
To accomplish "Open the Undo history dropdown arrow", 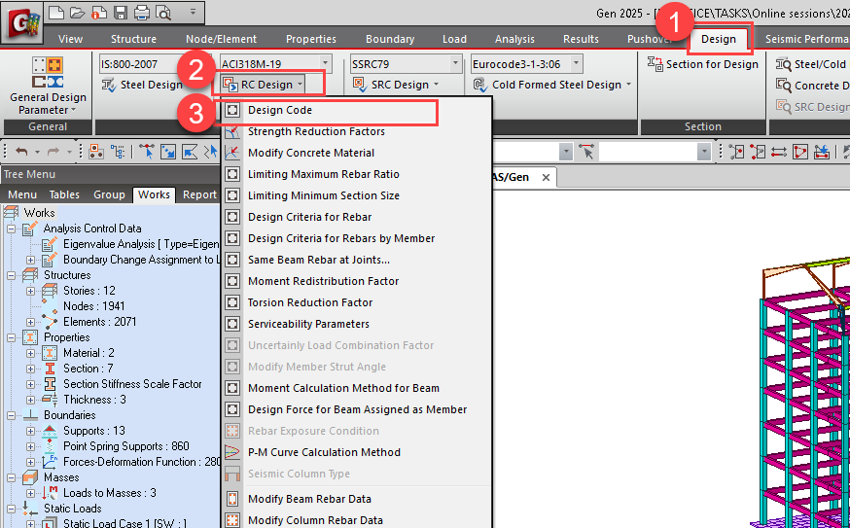I will (37, 153).
